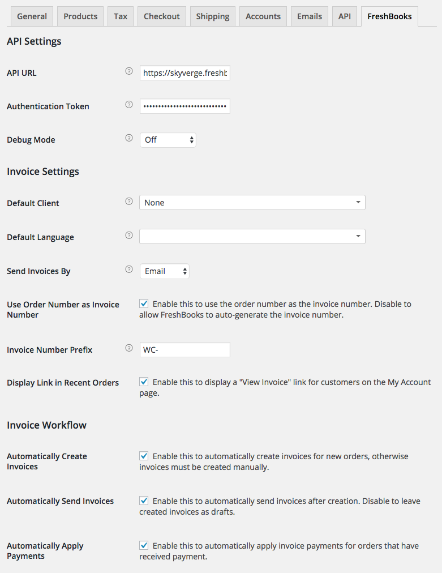Switch to the Checkout tab
The image size is (442, 573).
pyautogui.click(x=162, y=16)
